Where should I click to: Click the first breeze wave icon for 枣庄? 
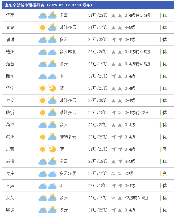click(x=113, y=174)
